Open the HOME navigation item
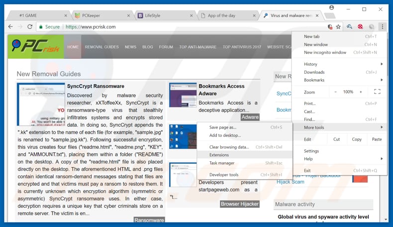Image resolution: width=393 pixels, height=227 pixels. pyautogui.click(x=73, y=47)
